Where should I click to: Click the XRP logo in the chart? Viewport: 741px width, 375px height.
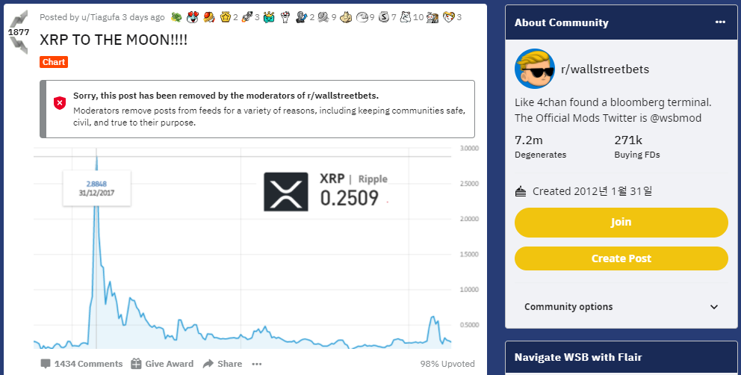click(286, 191)
